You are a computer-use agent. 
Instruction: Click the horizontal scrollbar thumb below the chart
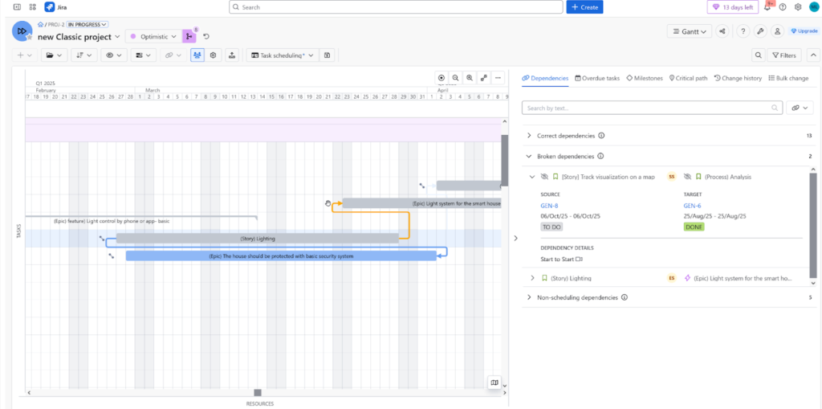tap(258, 392)
